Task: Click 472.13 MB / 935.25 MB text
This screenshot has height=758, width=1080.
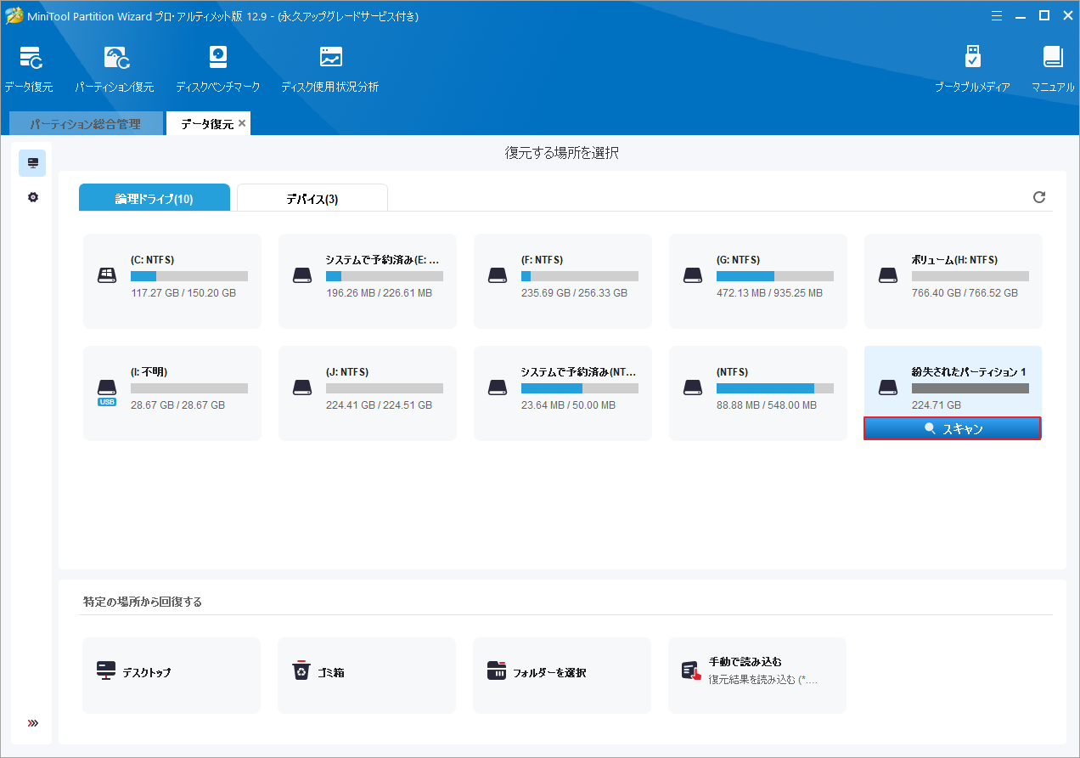Action: [770, 293]
